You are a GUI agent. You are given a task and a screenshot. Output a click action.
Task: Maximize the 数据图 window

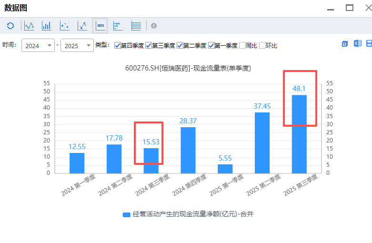point(350,8)
